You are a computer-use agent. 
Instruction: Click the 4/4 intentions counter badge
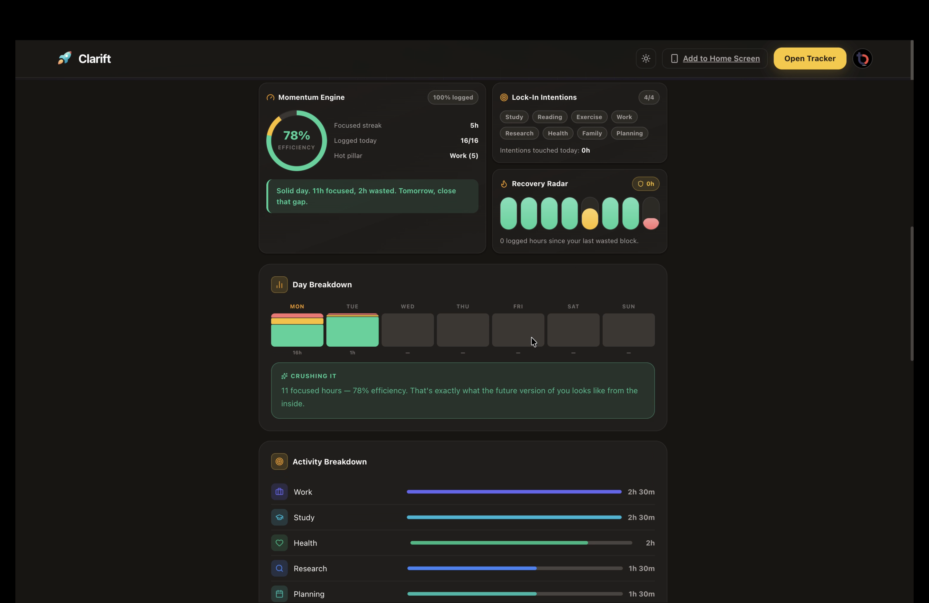(649, 98)
